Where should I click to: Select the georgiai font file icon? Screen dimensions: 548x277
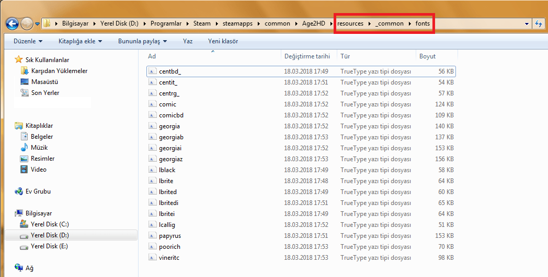(152, 148)
